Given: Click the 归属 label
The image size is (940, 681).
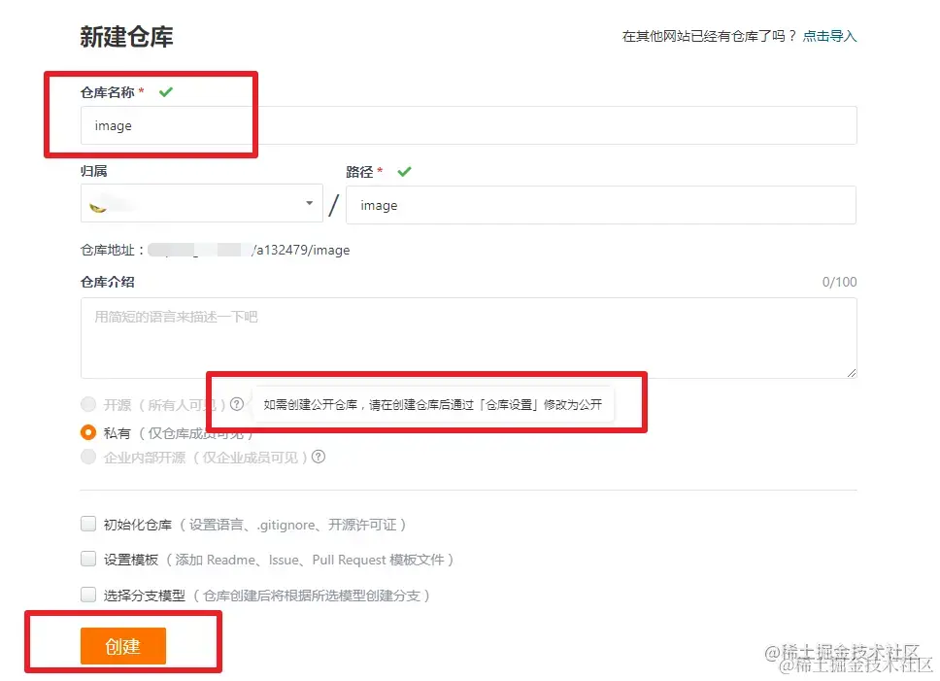Looking at the screenshot, I should (x=93, y=171).
